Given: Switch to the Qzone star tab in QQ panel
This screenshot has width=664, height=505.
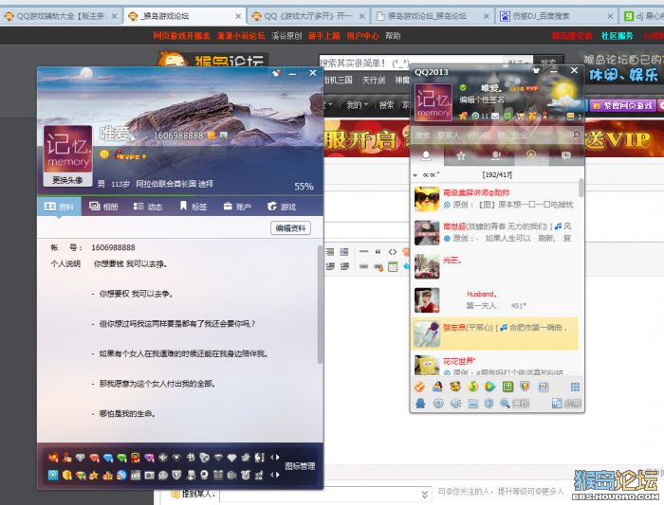Looking at the screenshot, I should pyautogui.click(x=461, y=155).
